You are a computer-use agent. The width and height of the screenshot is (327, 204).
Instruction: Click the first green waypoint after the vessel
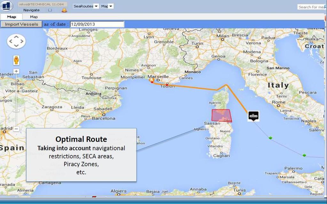click(270, 138)
